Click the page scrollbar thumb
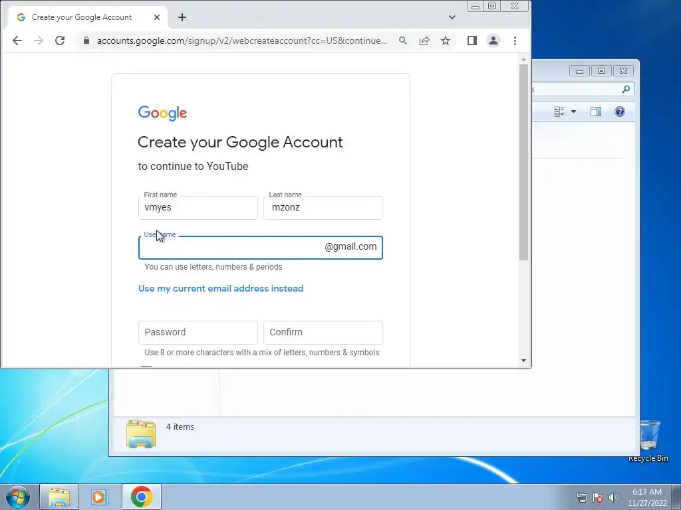681x510 pixels. point(524,163)
